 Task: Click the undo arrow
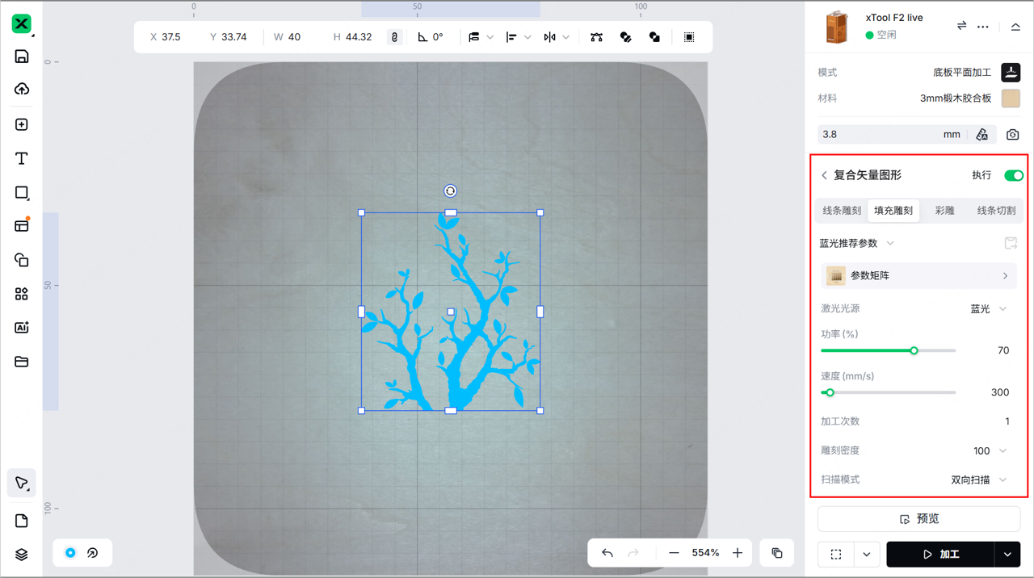tap(607, 553)
